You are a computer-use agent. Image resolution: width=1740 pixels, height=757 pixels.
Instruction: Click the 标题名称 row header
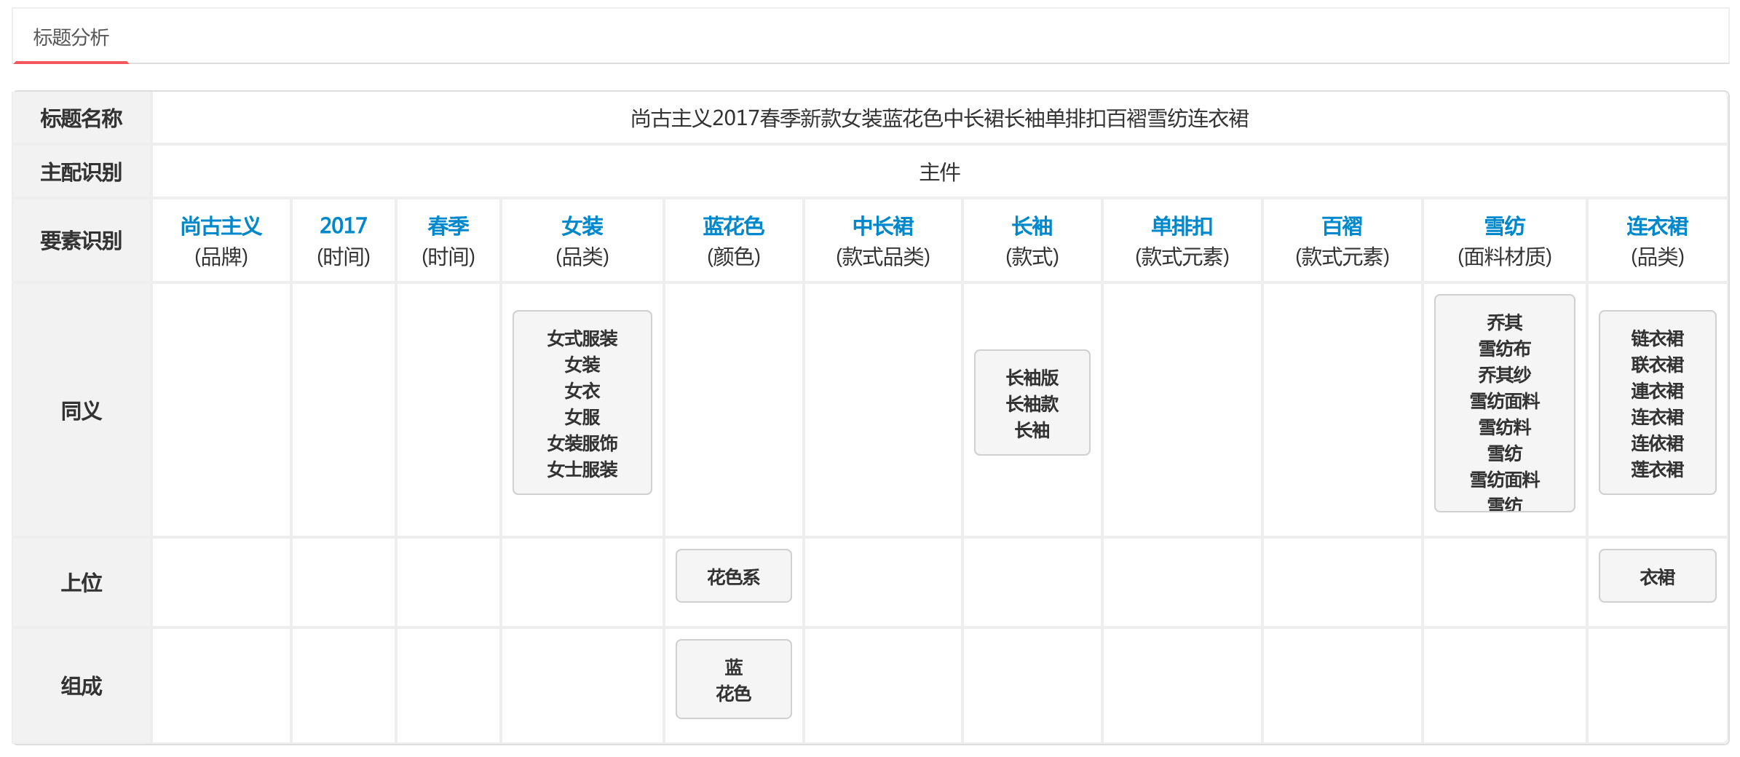tap(82, 118)
